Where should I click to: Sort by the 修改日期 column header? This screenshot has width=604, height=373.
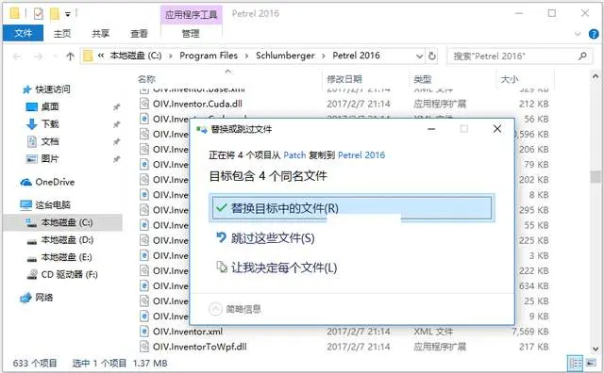point(344,79)
